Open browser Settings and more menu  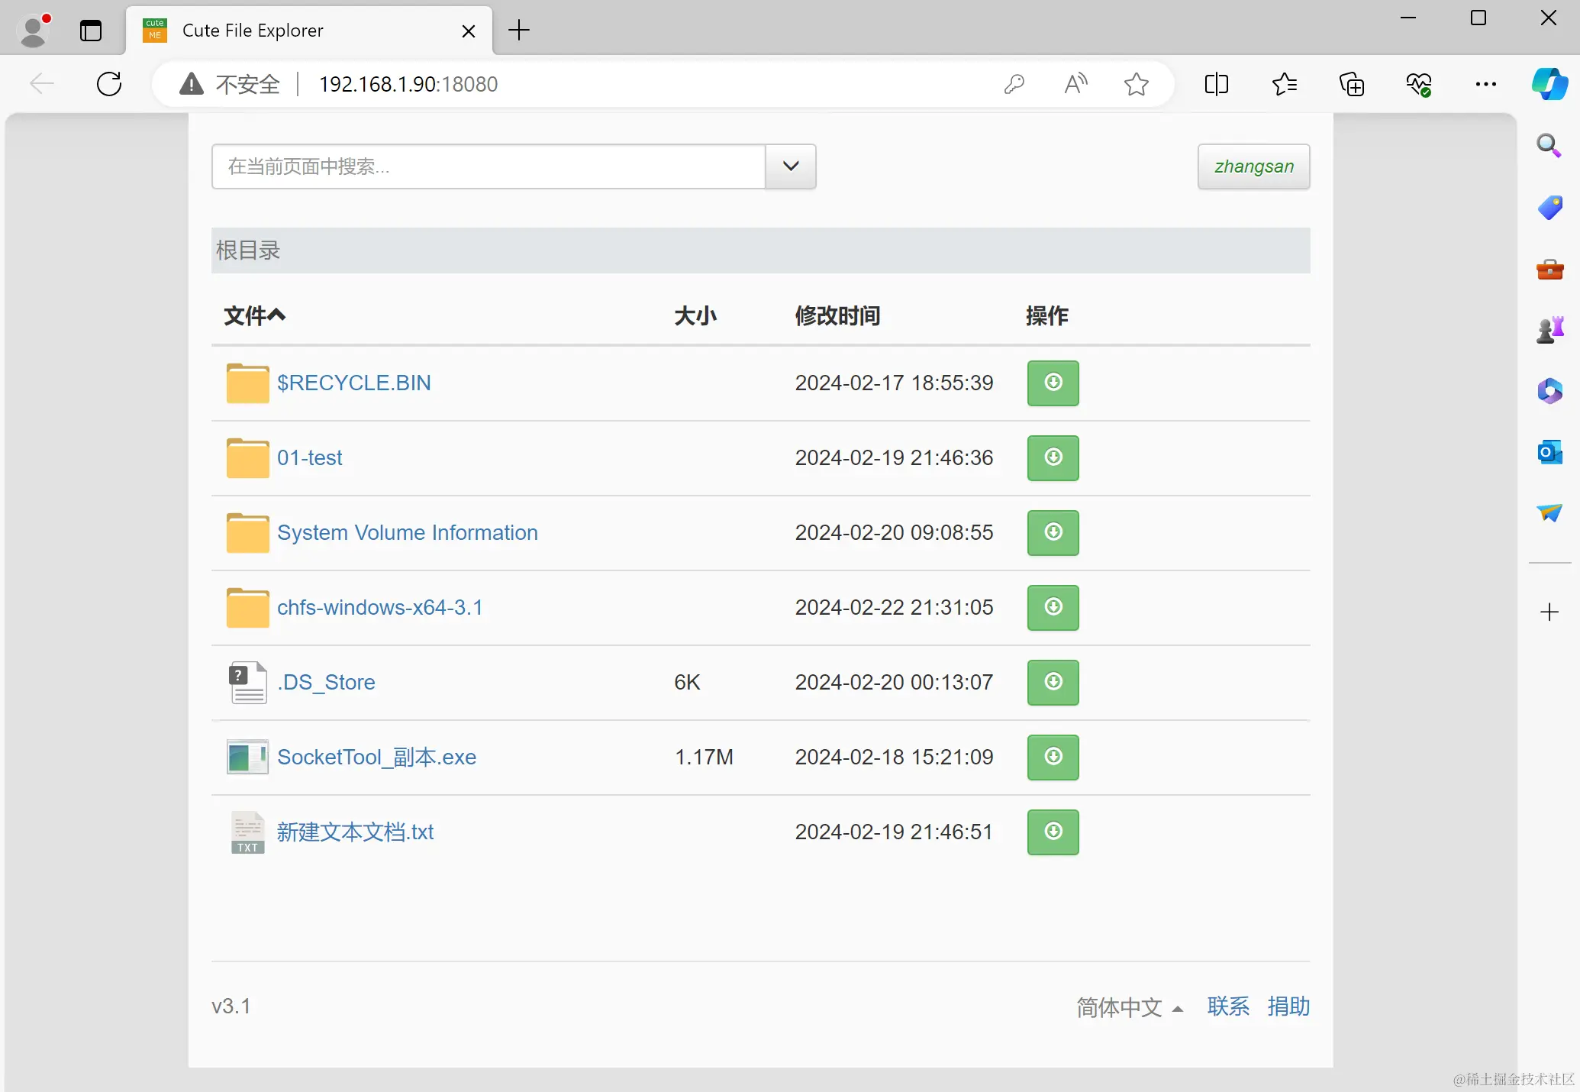pyautogui.click(x=1485, y=83)
